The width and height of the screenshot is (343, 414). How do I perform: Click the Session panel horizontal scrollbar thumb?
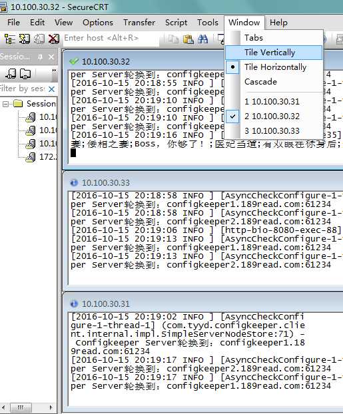21,407
